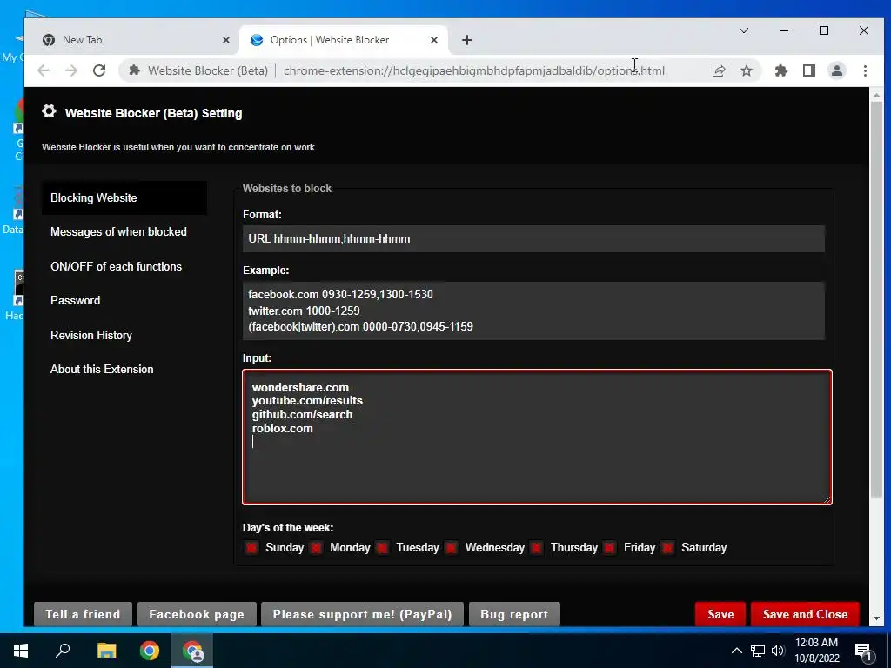Select the Options Website Blocker tab
This screenshot has width=891, height=668.
[344, 40]
